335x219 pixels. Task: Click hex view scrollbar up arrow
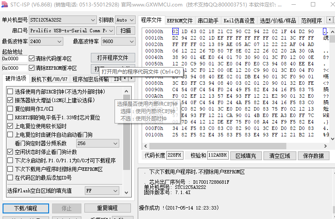point(332,32)
